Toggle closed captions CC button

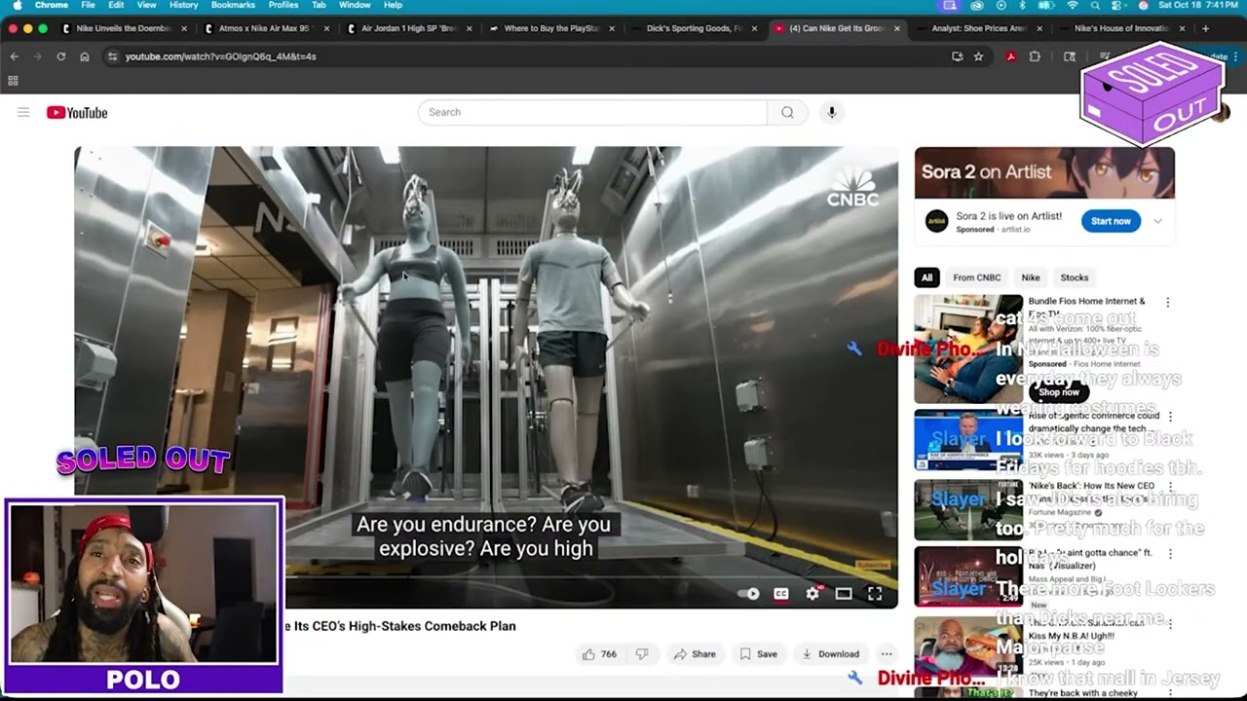click(x=781, y=594)
